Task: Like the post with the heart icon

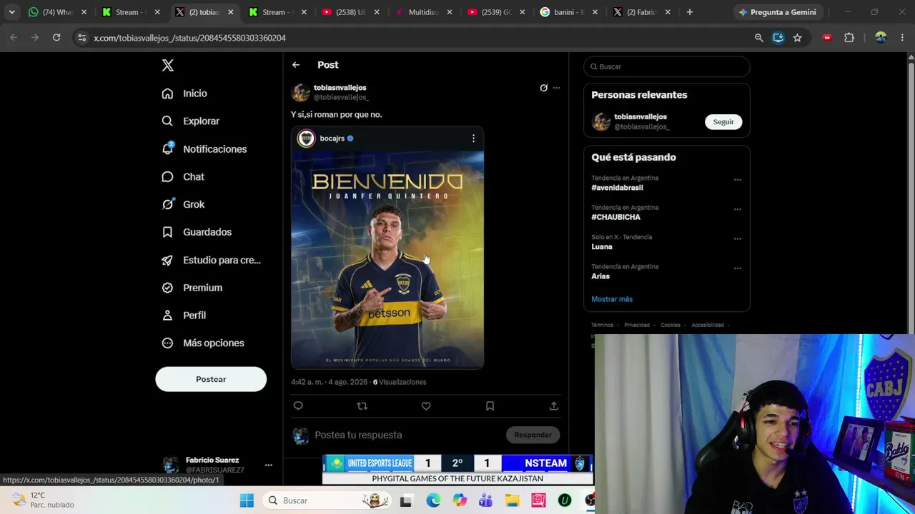Action: [x=426, y=406]
